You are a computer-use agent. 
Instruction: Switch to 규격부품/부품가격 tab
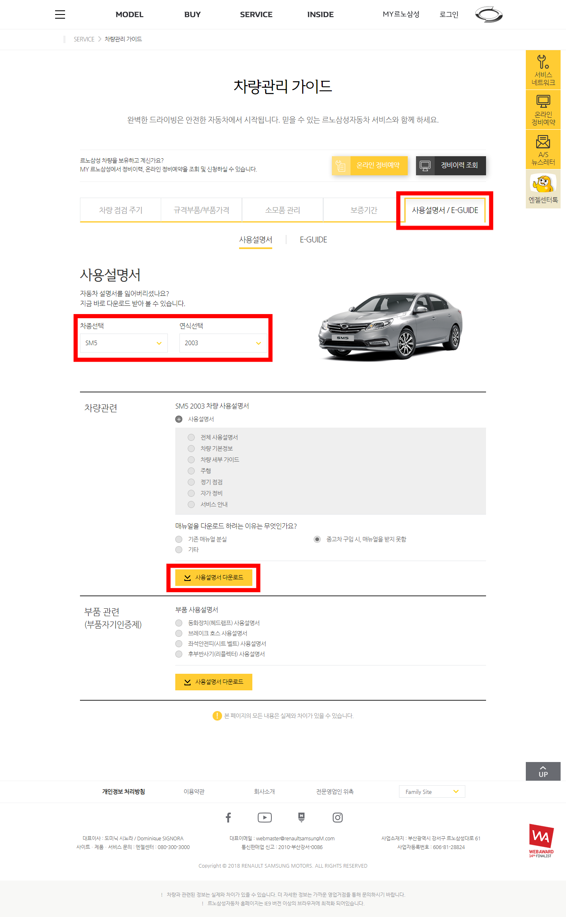[x=201, y=210]
